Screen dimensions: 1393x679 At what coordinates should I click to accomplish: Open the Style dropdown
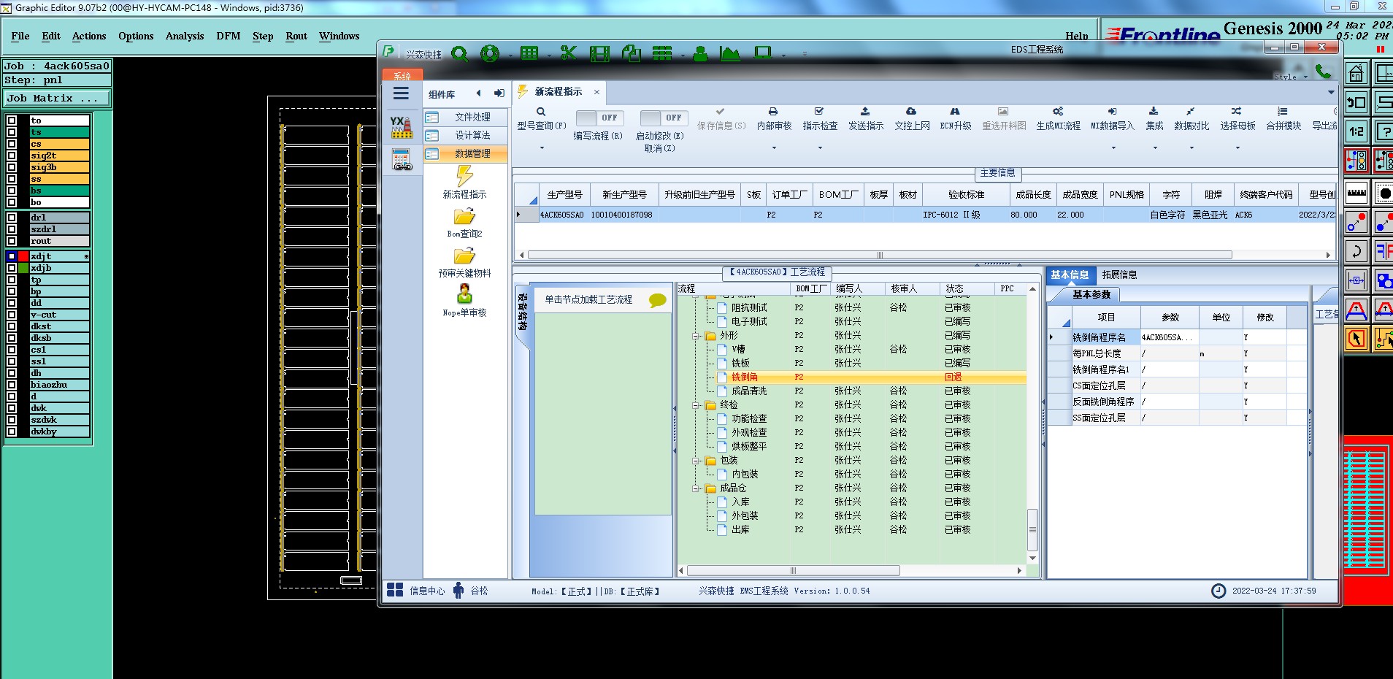click(x=1291, y=77)
